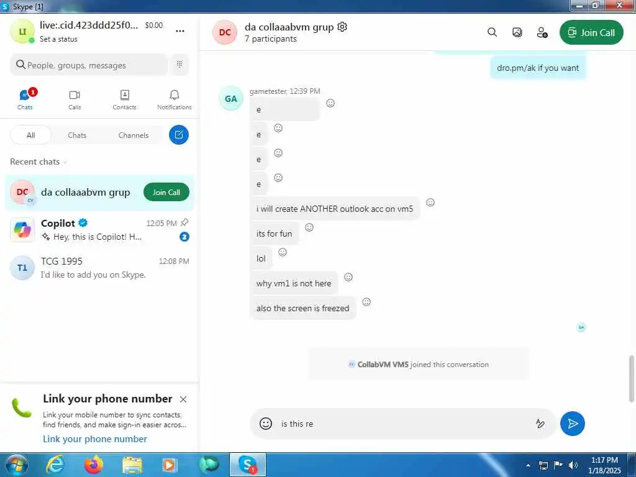This screenshot has width=636, height=477.
Task: React to 'why vm1 is not here' message
Action: [348, 277]
